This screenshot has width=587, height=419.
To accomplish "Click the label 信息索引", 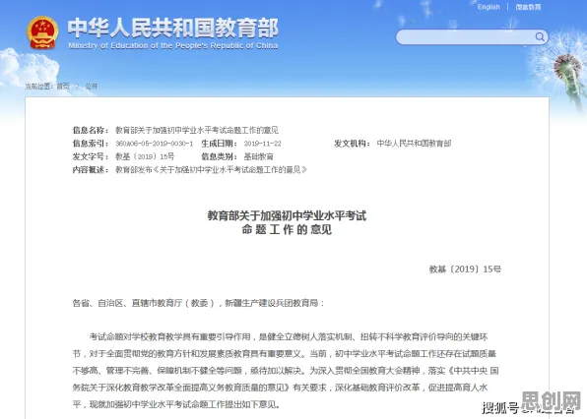I will [x=91, y=144].
